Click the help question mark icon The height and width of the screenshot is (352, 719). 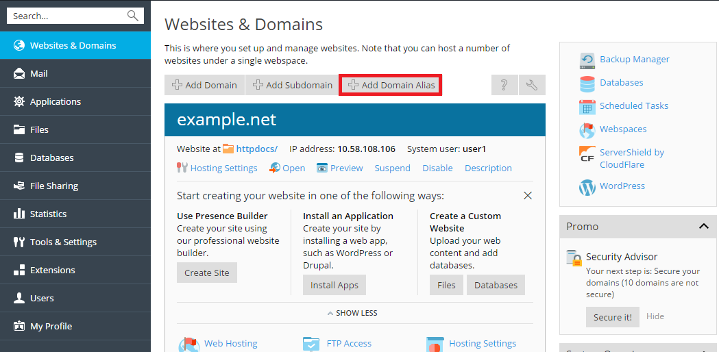(504, 85)
